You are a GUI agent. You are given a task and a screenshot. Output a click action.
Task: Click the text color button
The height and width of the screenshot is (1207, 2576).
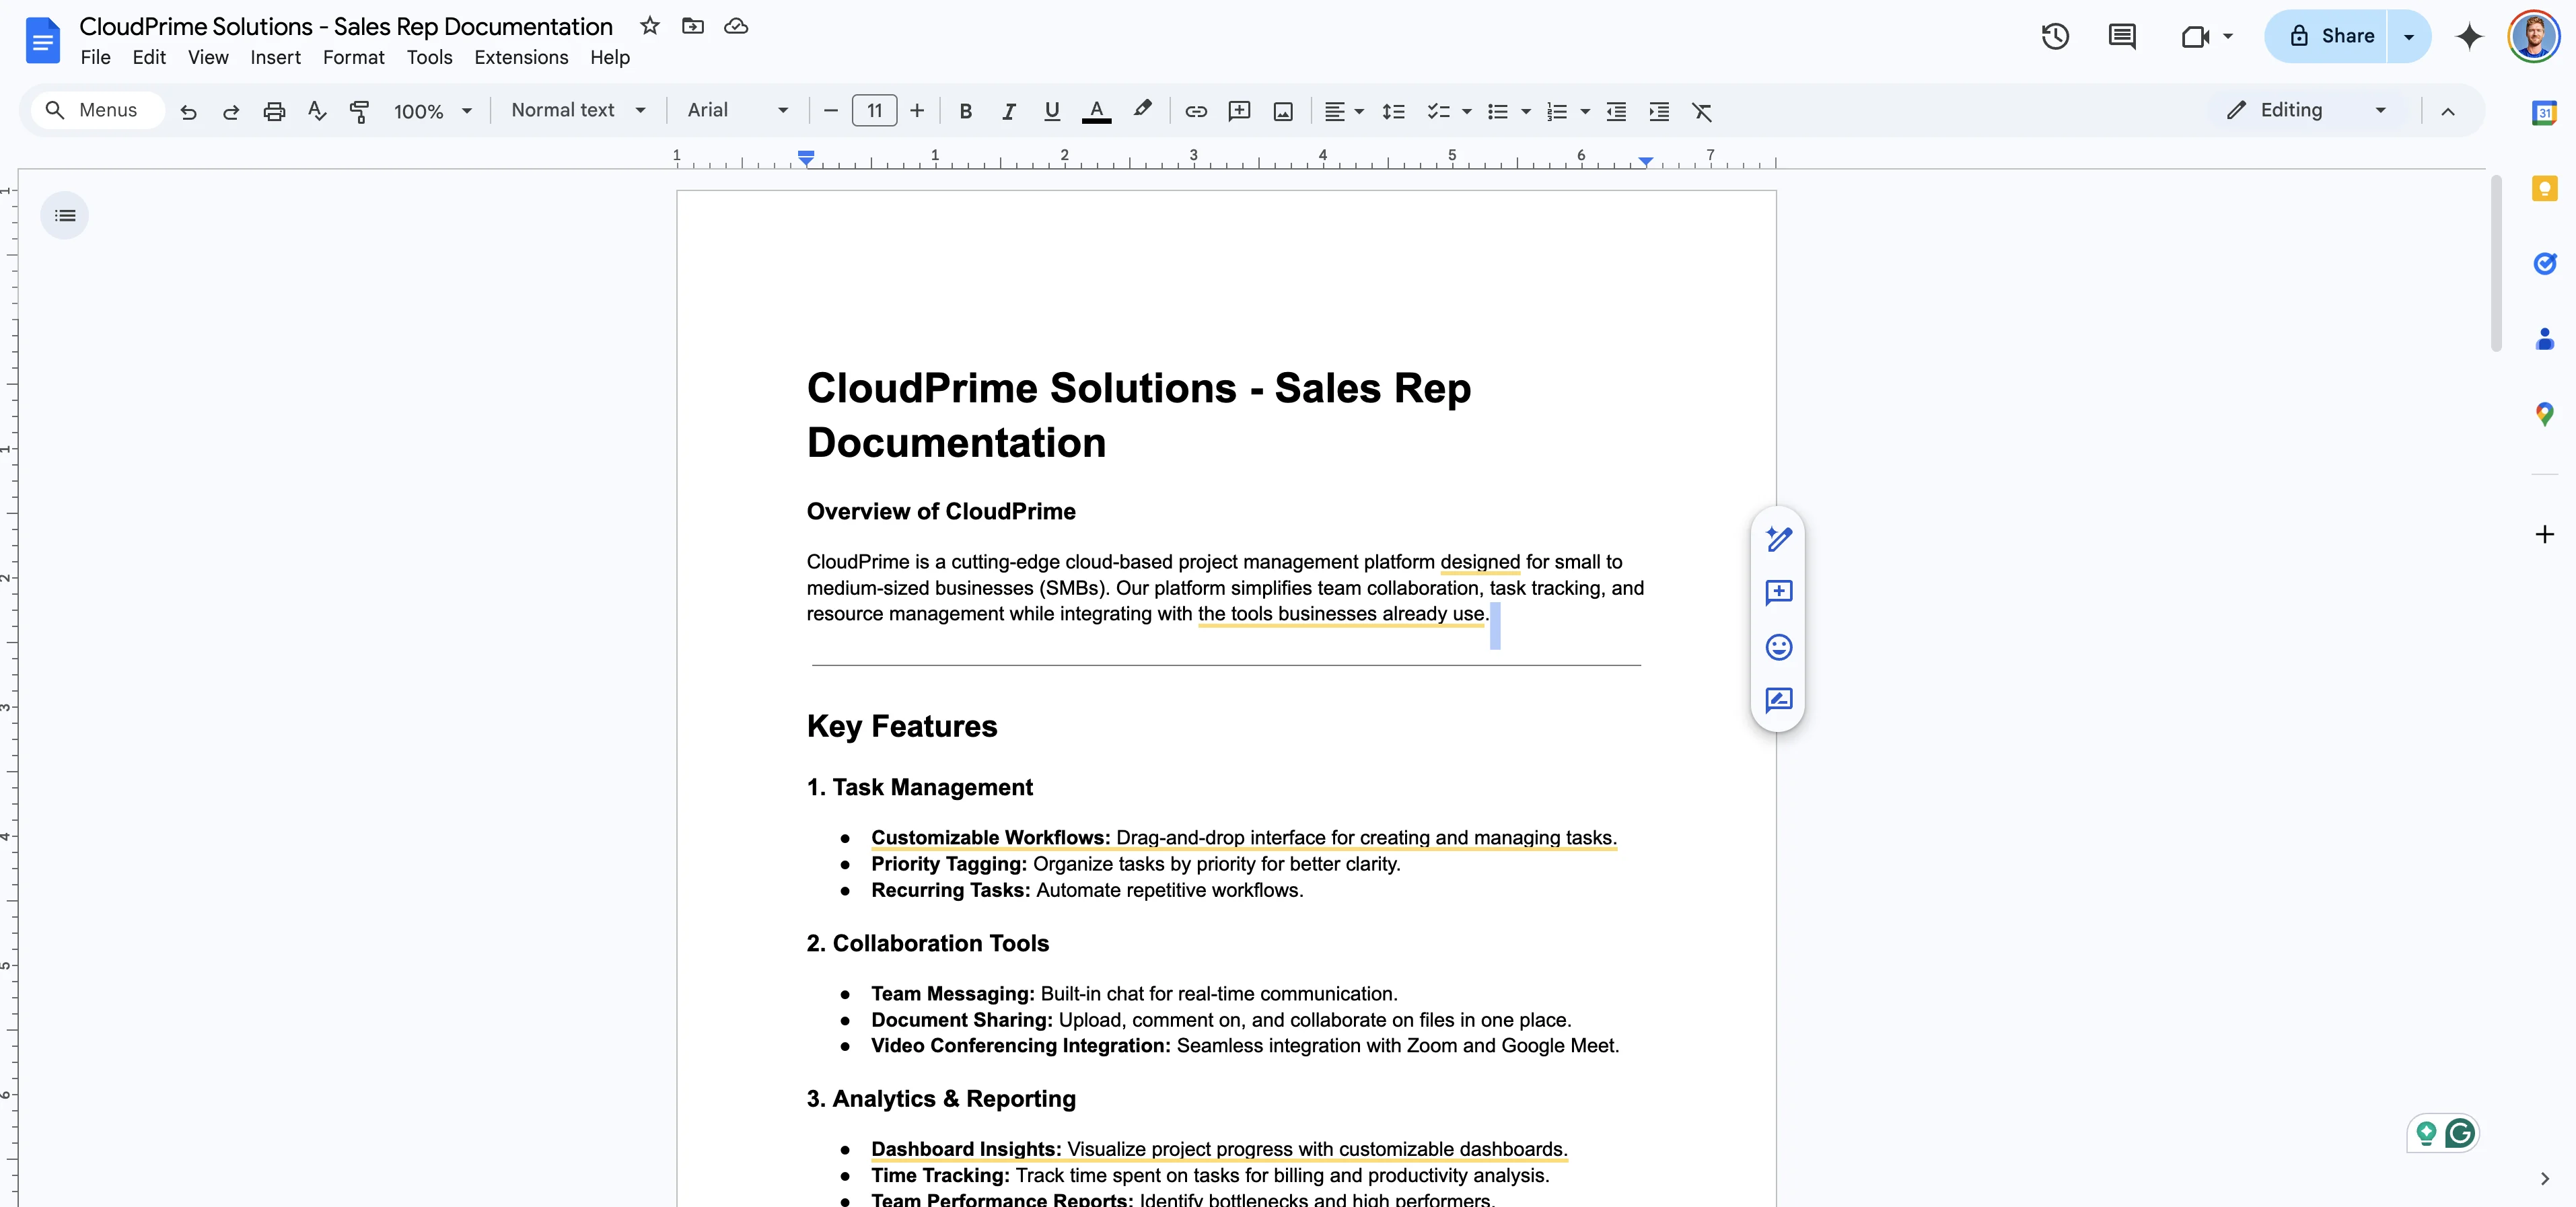coord(1096,111)
